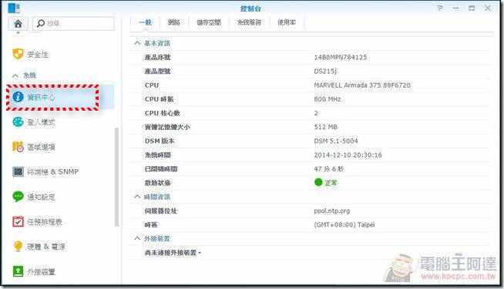Select NTP server pool.ntp.org

[x=331, y=211]
